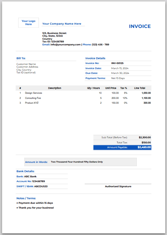This screenshot has height=235, width=167.
Task: Click the total tax value $150.00
Action: [146, 142]
